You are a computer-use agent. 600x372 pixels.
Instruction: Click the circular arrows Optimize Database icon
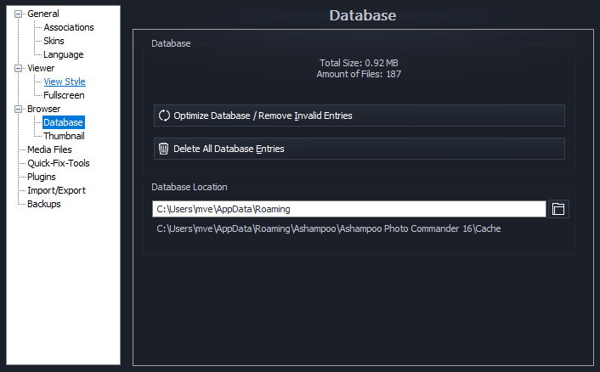point(164,116)
